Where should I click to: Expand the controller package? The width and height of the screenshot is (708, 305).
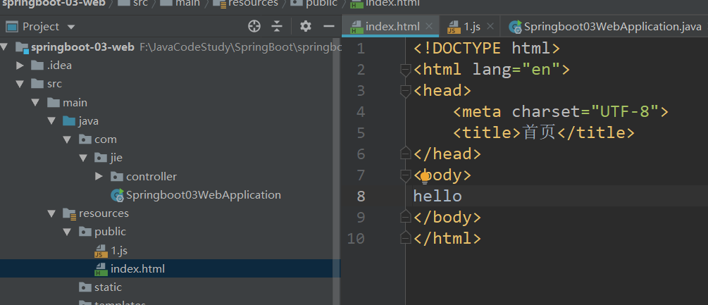tap(99, 176)
